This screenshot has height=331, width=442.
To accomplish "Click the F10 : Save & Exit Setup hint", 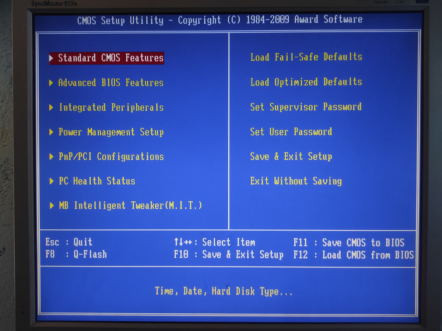I will 229,254.
